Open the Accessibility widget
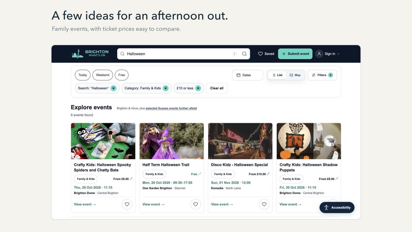The width and height of the screenshot is (412, 232). [x=337, y=208]
